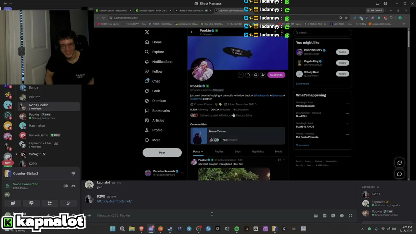
Task: Open the more options ellipsis on Pookie's profile
Action: [x=241, y=75]
